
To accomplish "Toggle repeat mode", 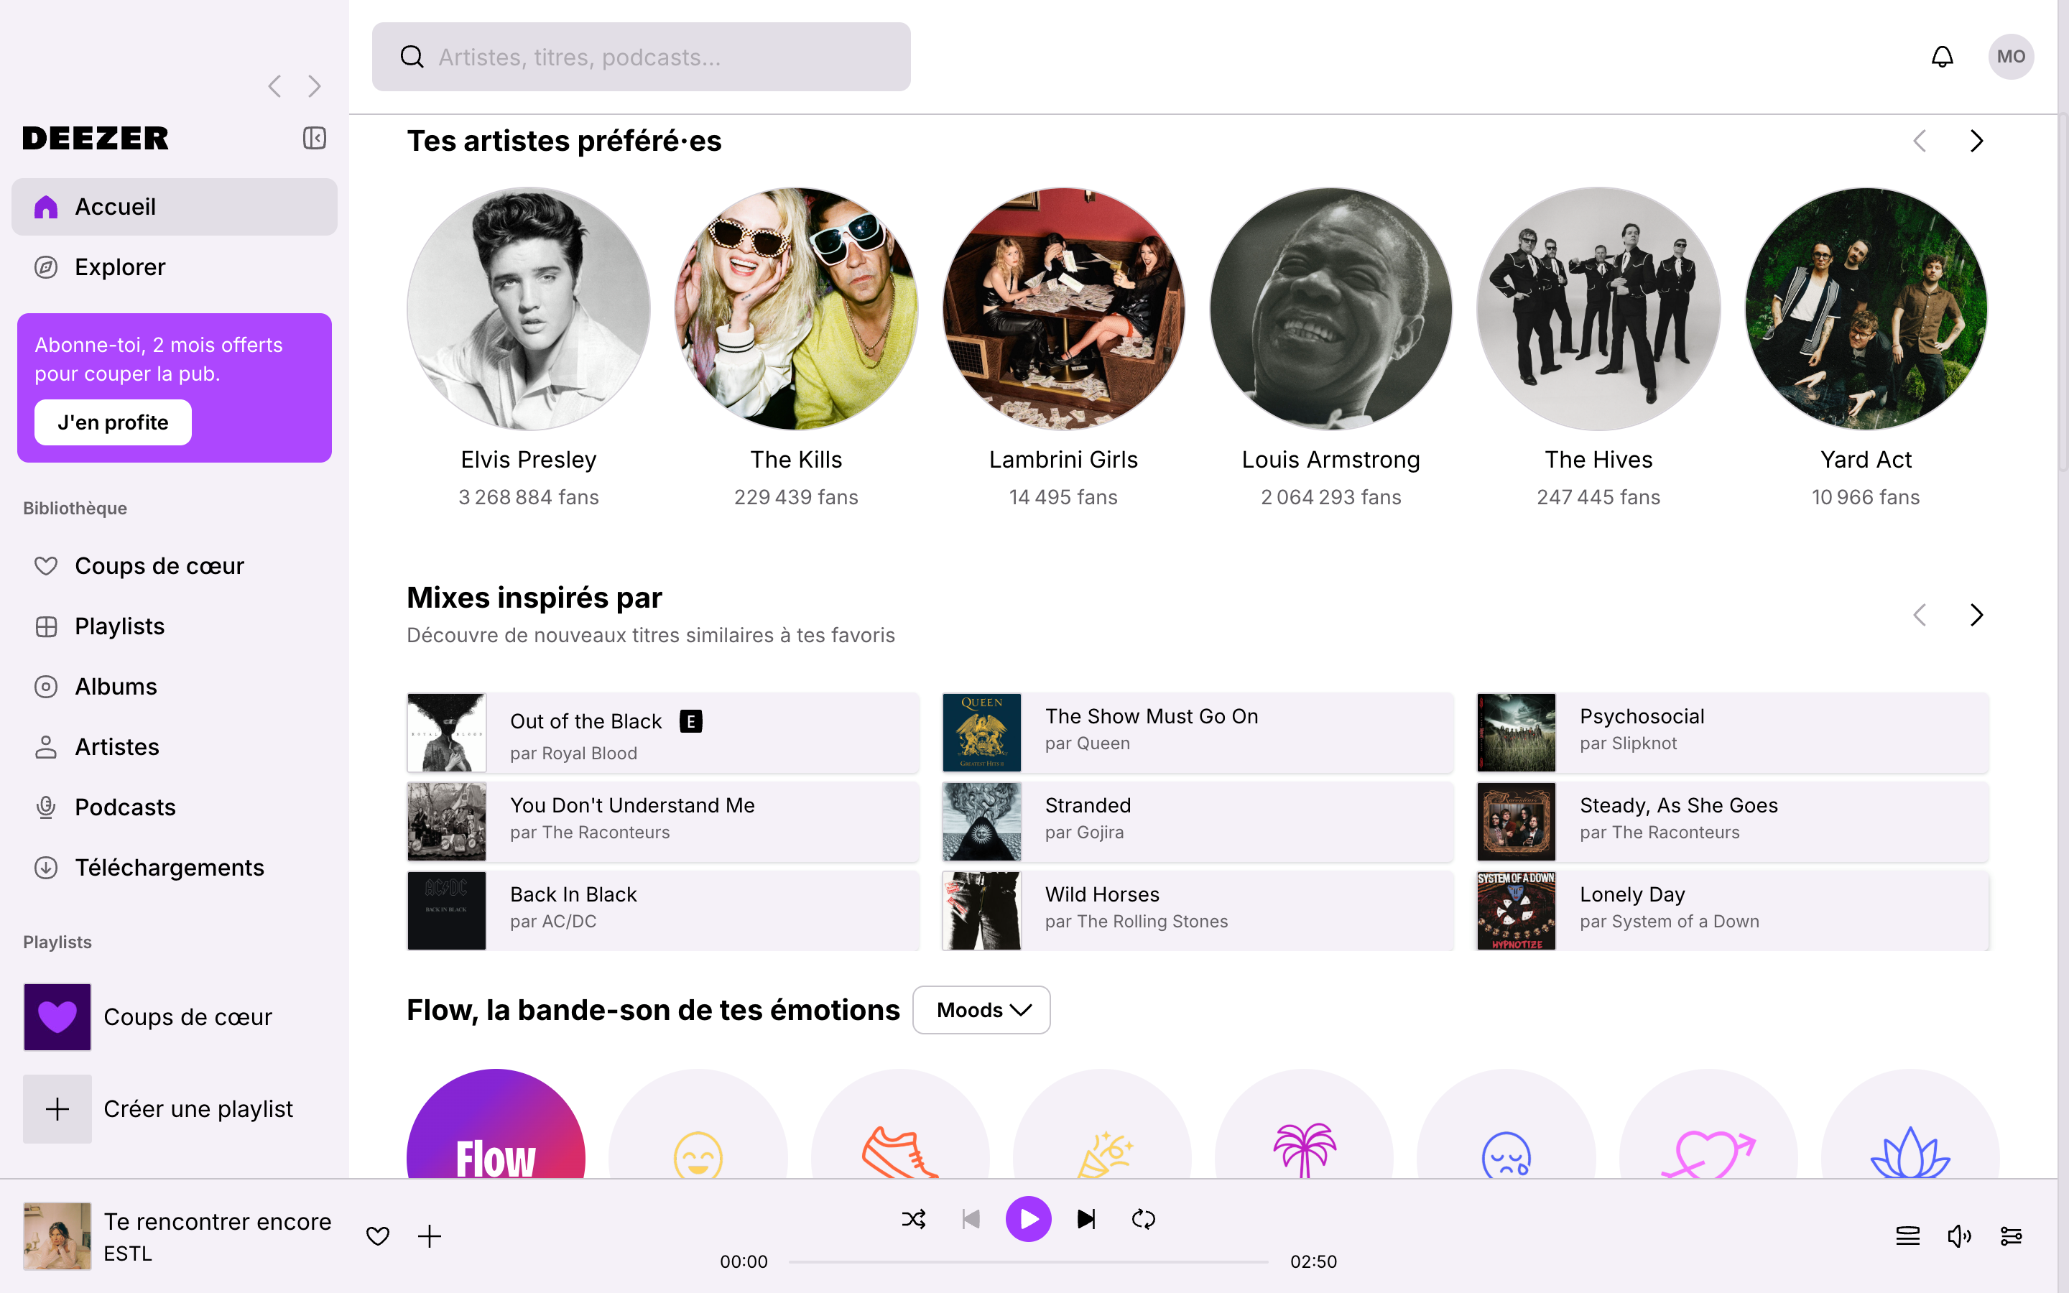I will point(1143,1218).
